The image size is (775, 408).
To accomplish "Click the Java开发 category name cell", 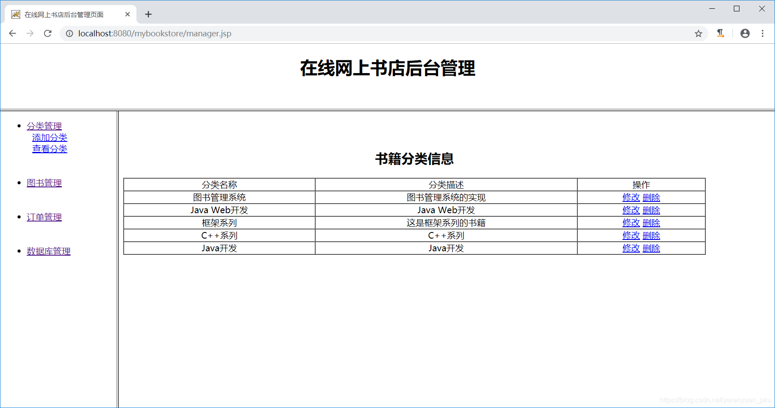I will (219, 248).
